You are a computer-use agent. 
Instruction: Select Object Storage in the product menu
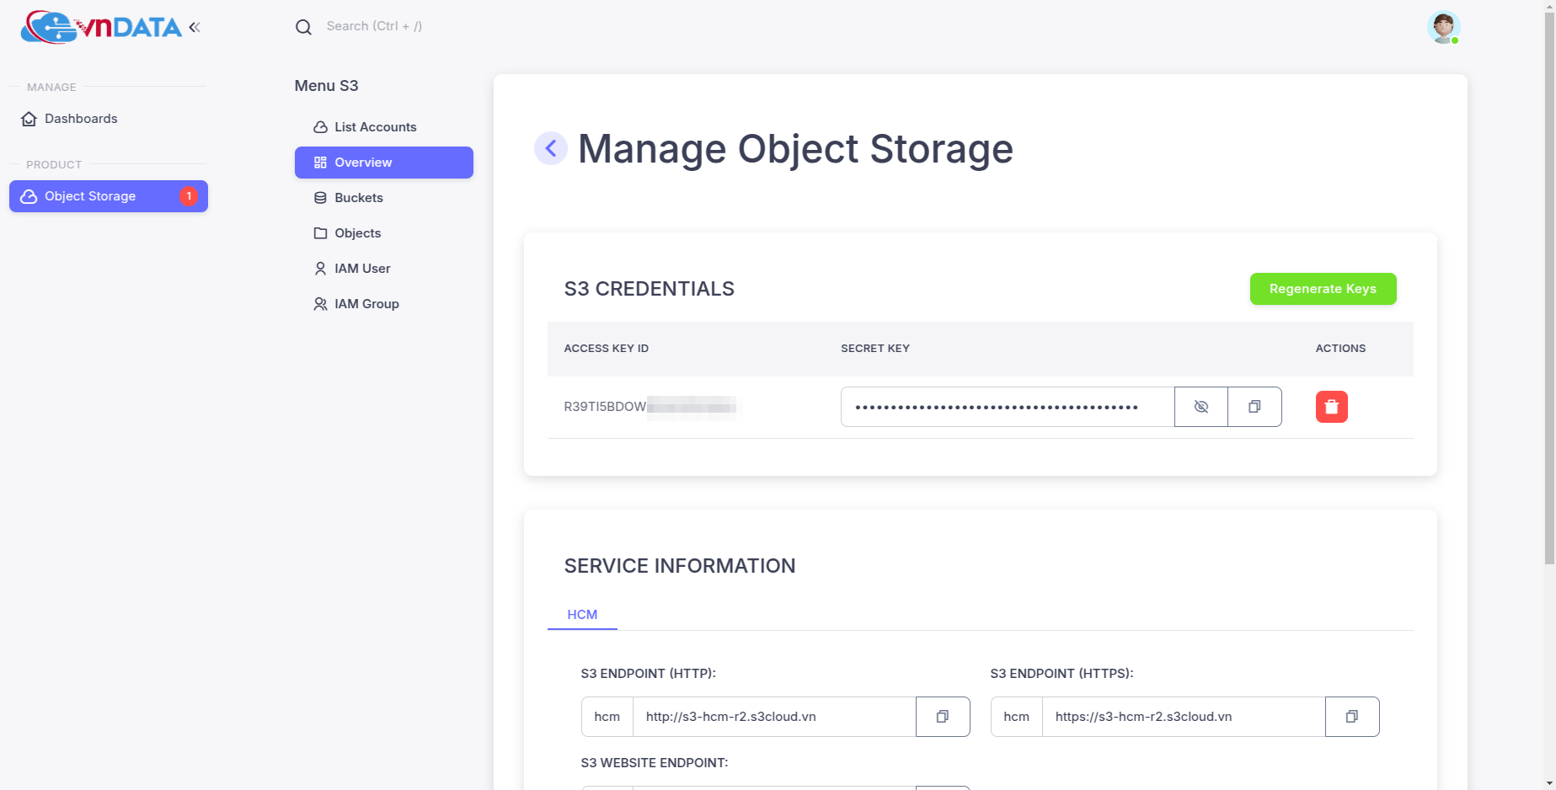pos(90,196)
